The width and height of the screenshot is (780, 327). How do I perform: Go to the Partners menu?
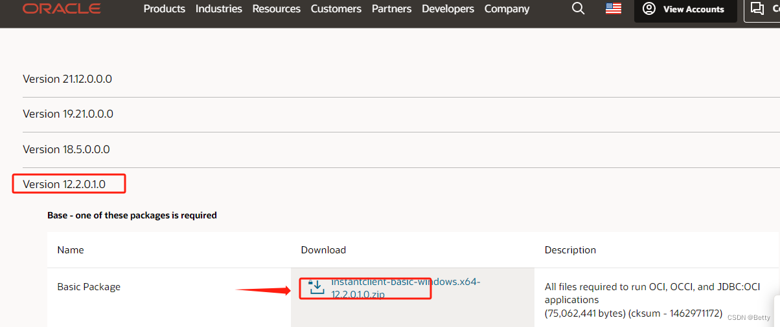point(391,9)
